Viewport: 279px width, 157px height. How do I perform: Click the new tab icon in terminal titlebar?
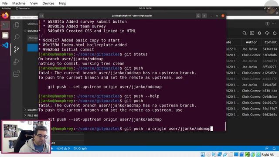pyautogui.click(x=42, y=16)
